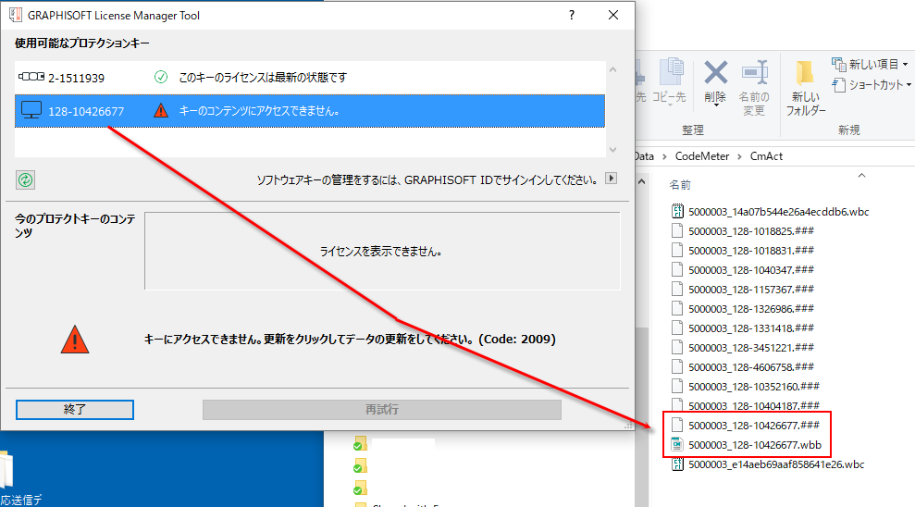This screenshot has height=507, width=915.
Task: Click the 終了 button
Action: (75, 410)
